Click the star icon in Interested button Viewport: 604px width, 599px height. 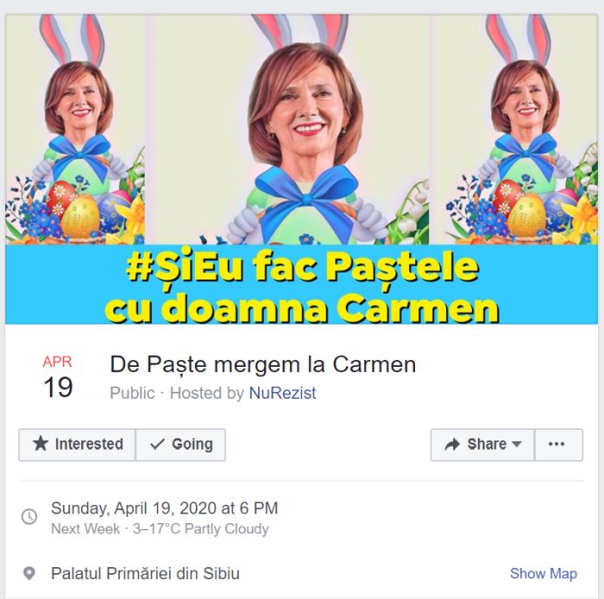click(x=41, y=444)
